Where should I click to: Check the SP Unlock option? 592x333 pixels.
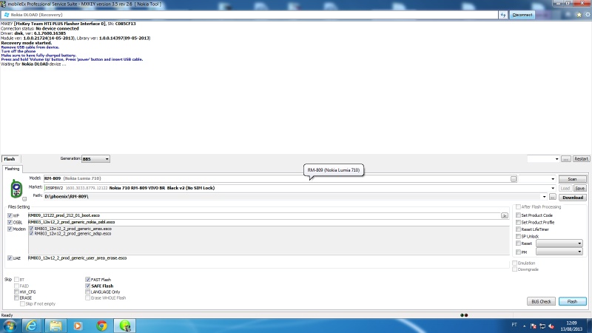[x=519, y=236]
